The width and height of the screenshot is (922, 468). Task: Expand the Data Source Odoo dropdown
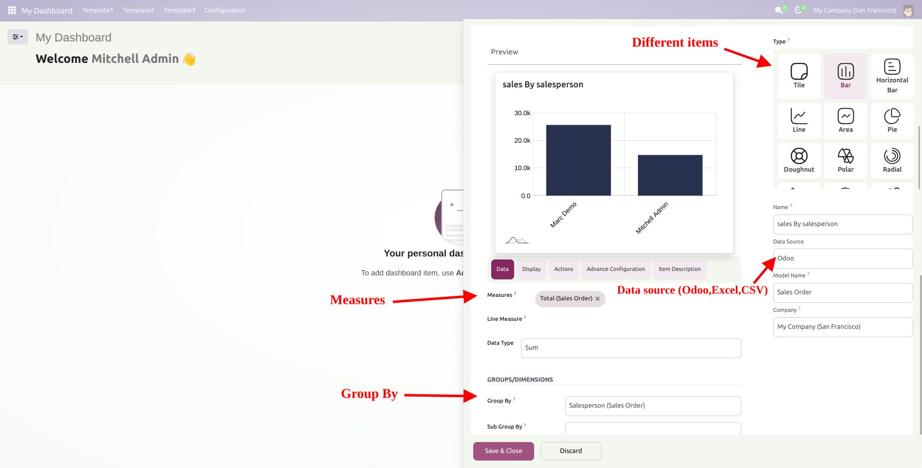pyautogui.click(x=842, y=258)
